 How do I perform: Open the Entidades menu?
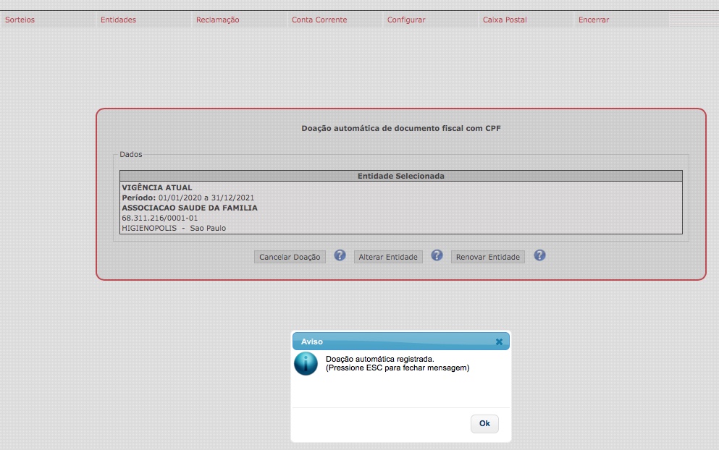(x=118, y=20)
